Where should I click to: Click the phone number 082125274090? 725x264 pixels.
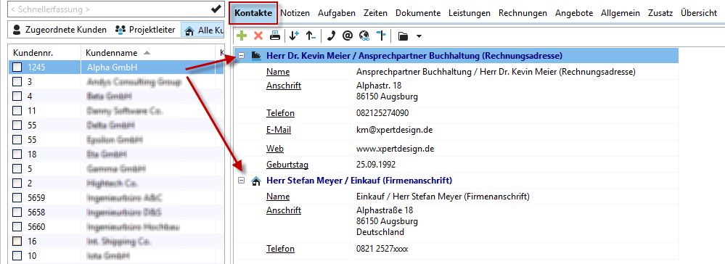tap(382, 113)
